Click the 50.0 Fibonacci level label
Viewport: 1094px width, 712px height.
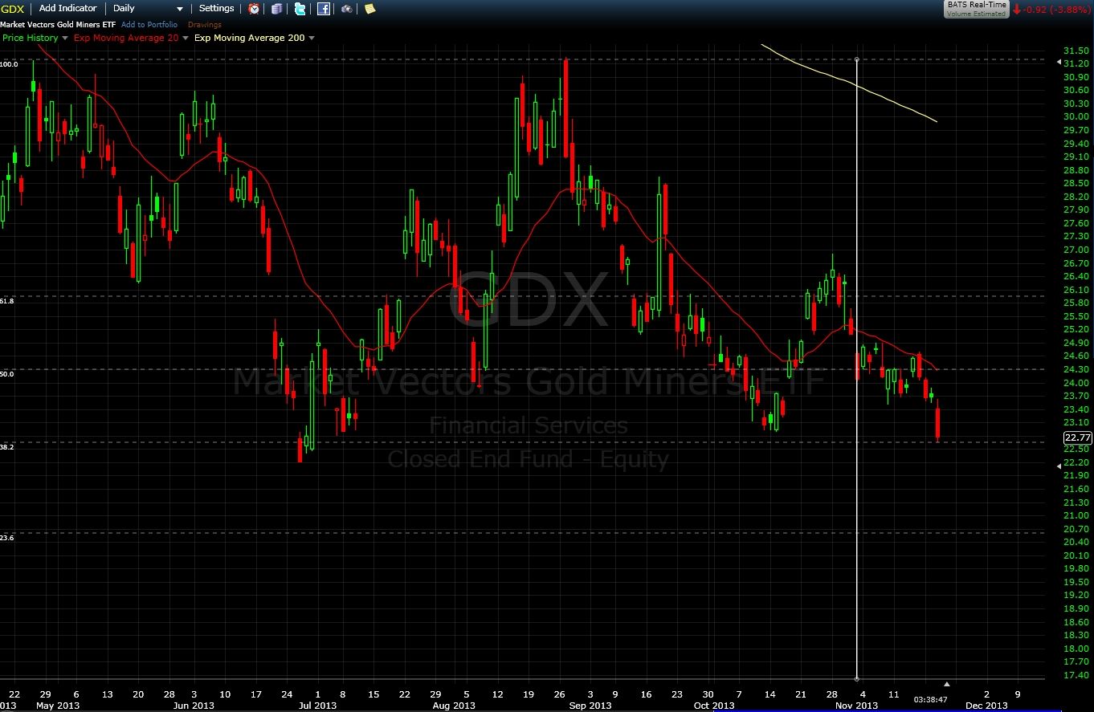tap(7, 373)
